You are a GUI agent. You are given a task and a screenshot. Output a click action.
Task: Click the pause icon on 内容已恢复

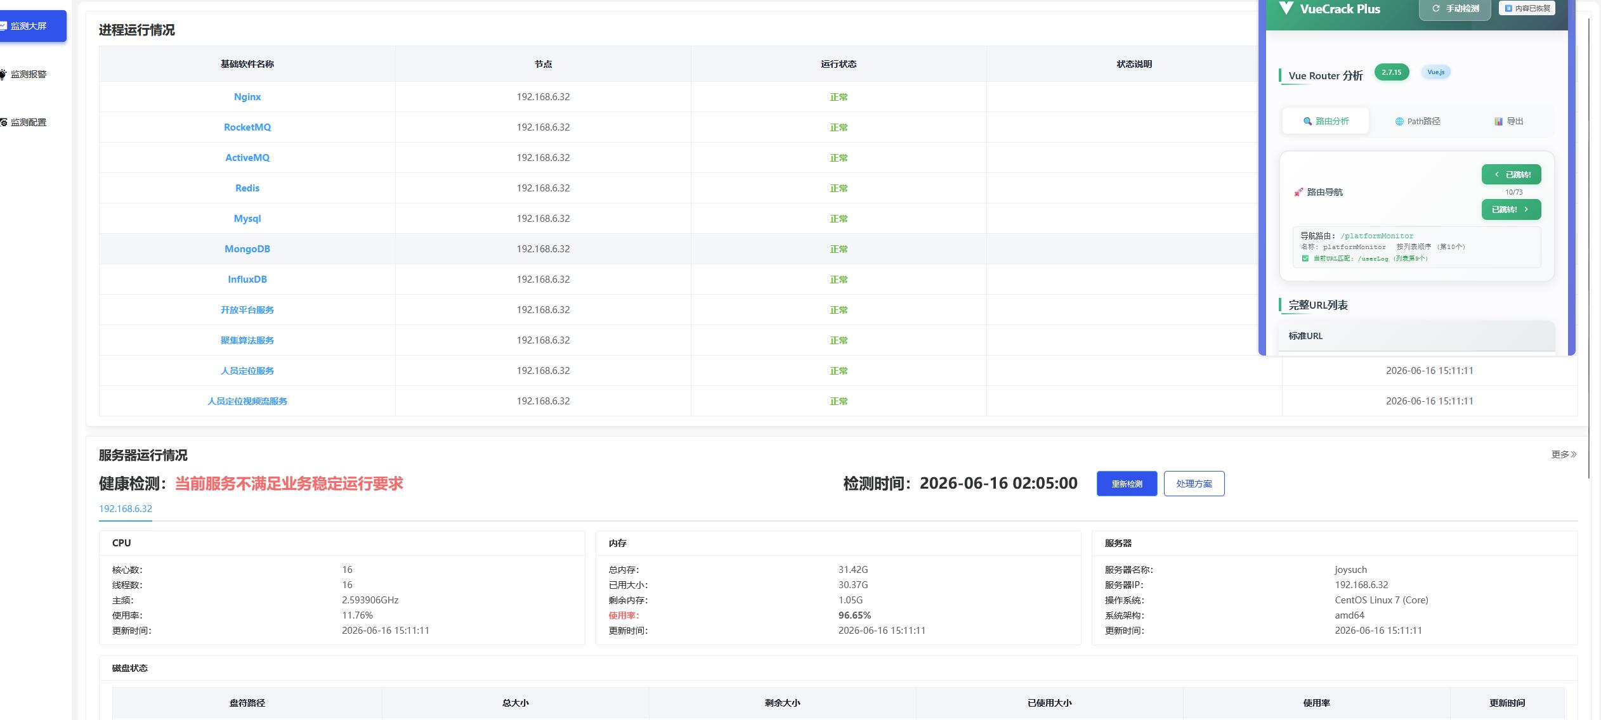[1508, 8]
